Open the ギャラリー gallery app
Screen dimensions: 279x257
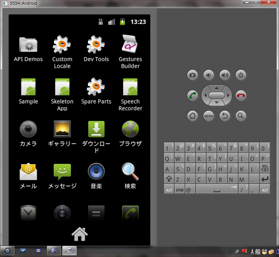pyautogui.click(x=62, y=134)
